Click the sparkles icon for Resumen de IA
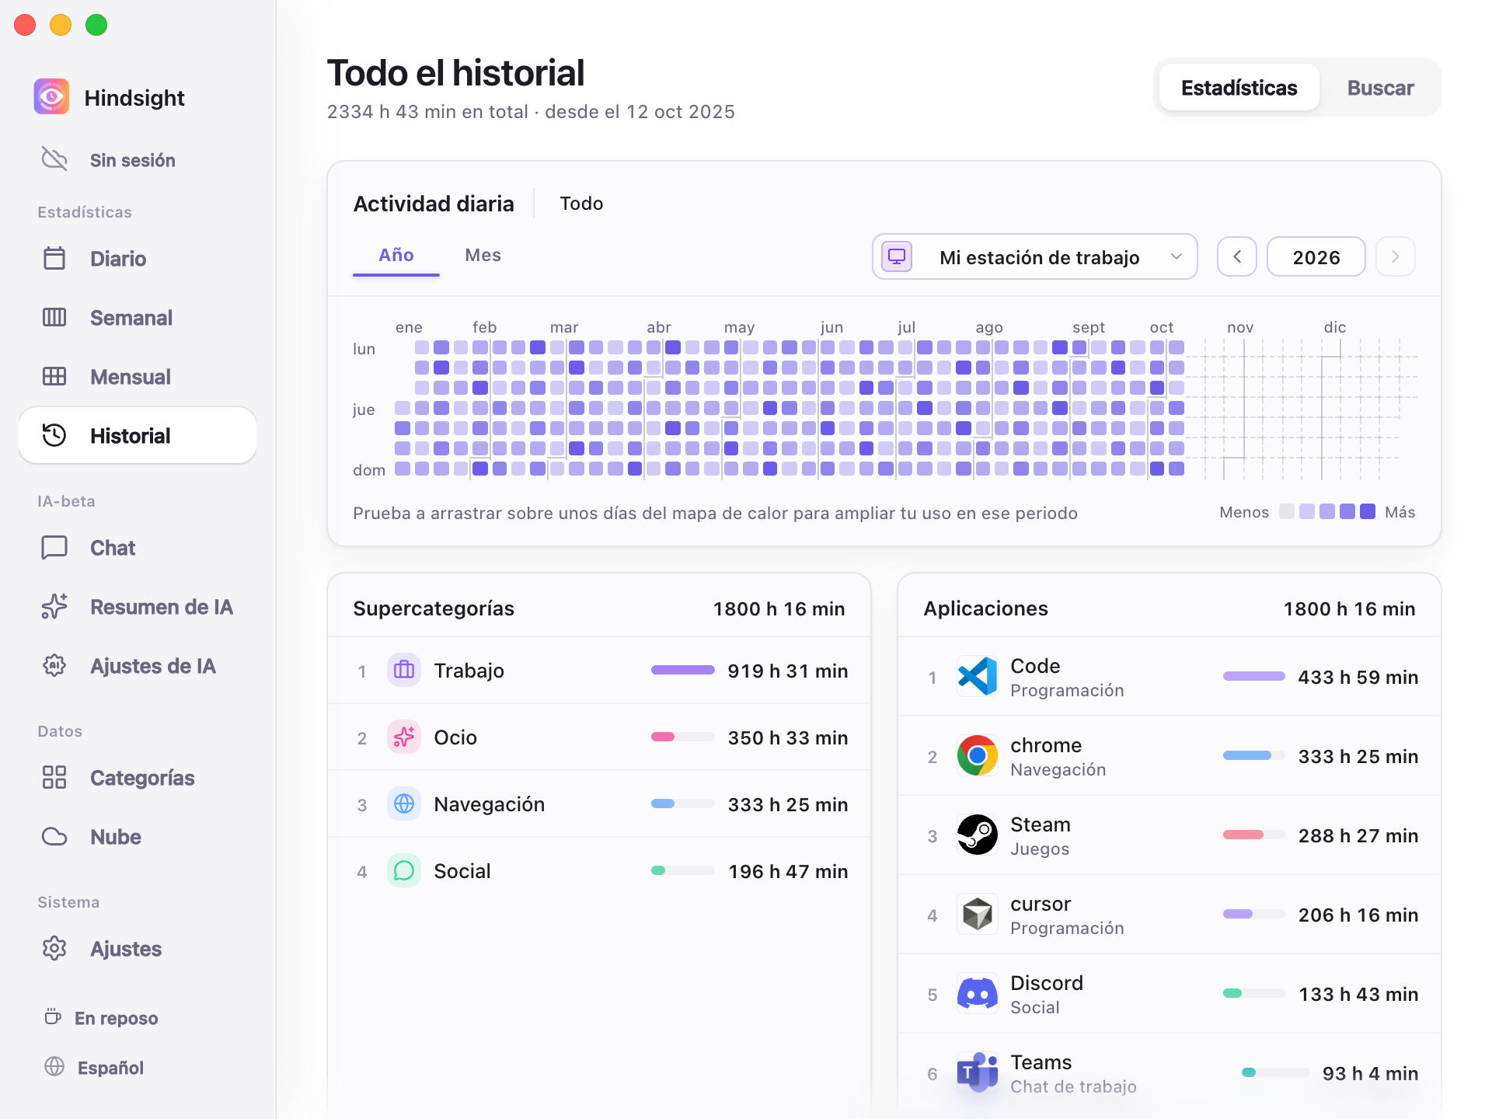Viewport: 1492px width, 1119px height. (x=54, y=606)
